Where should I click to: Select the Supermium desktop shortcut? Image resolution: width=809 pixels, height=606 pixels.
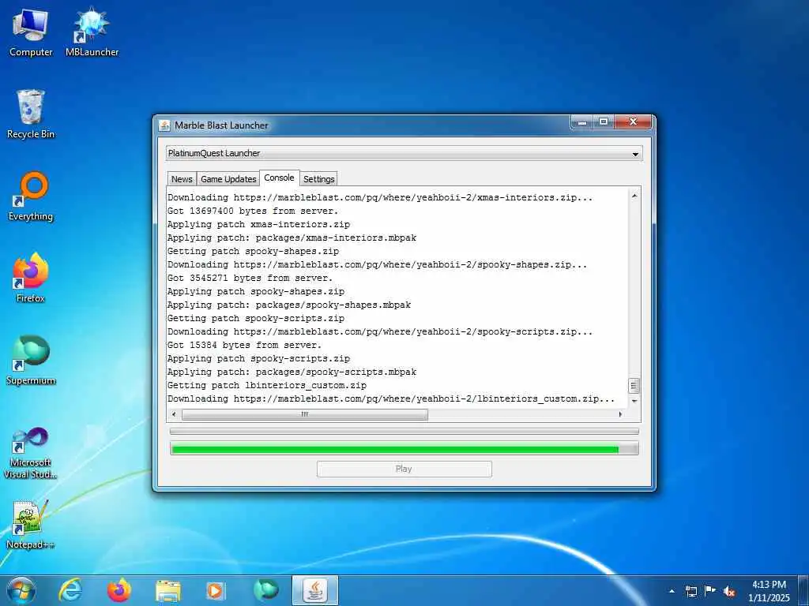click(x=31, y=361)
